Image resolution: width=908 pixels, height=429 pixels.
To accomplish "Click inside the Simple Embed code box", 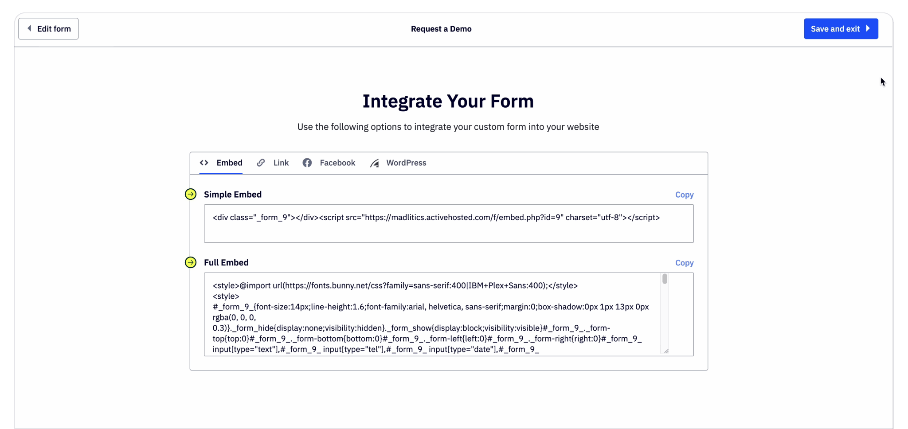I will [449, 223].
